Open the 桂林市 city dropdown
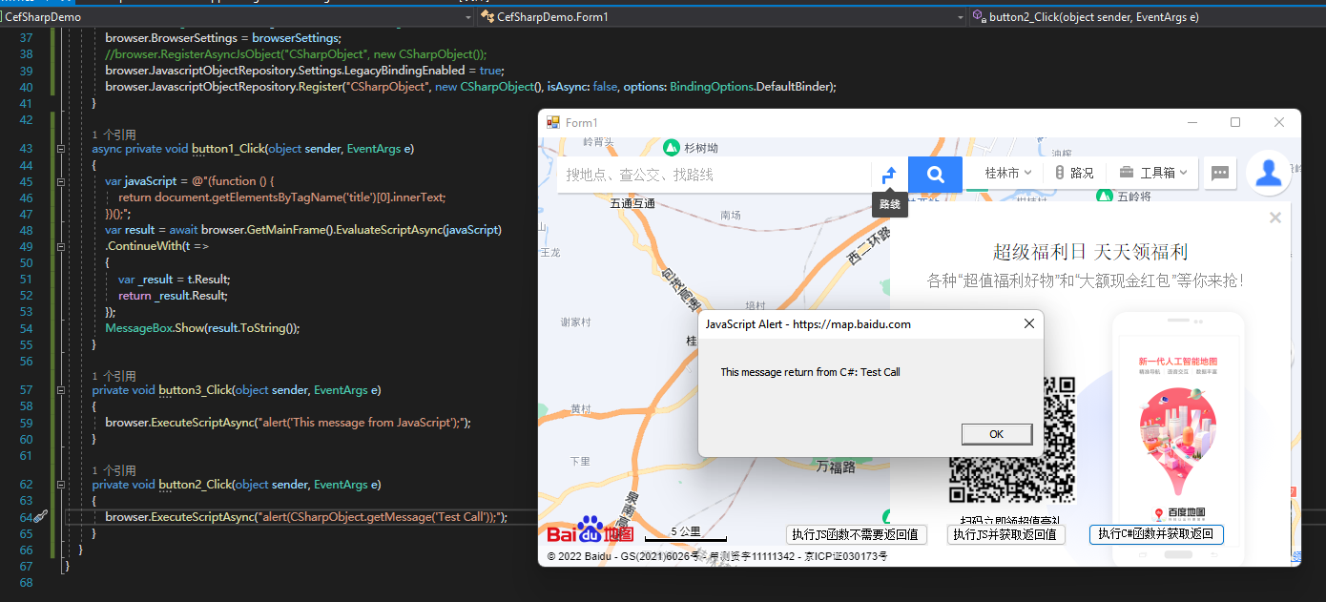Viewport: 1326px width, 602px height. (x=1007, y=173)
